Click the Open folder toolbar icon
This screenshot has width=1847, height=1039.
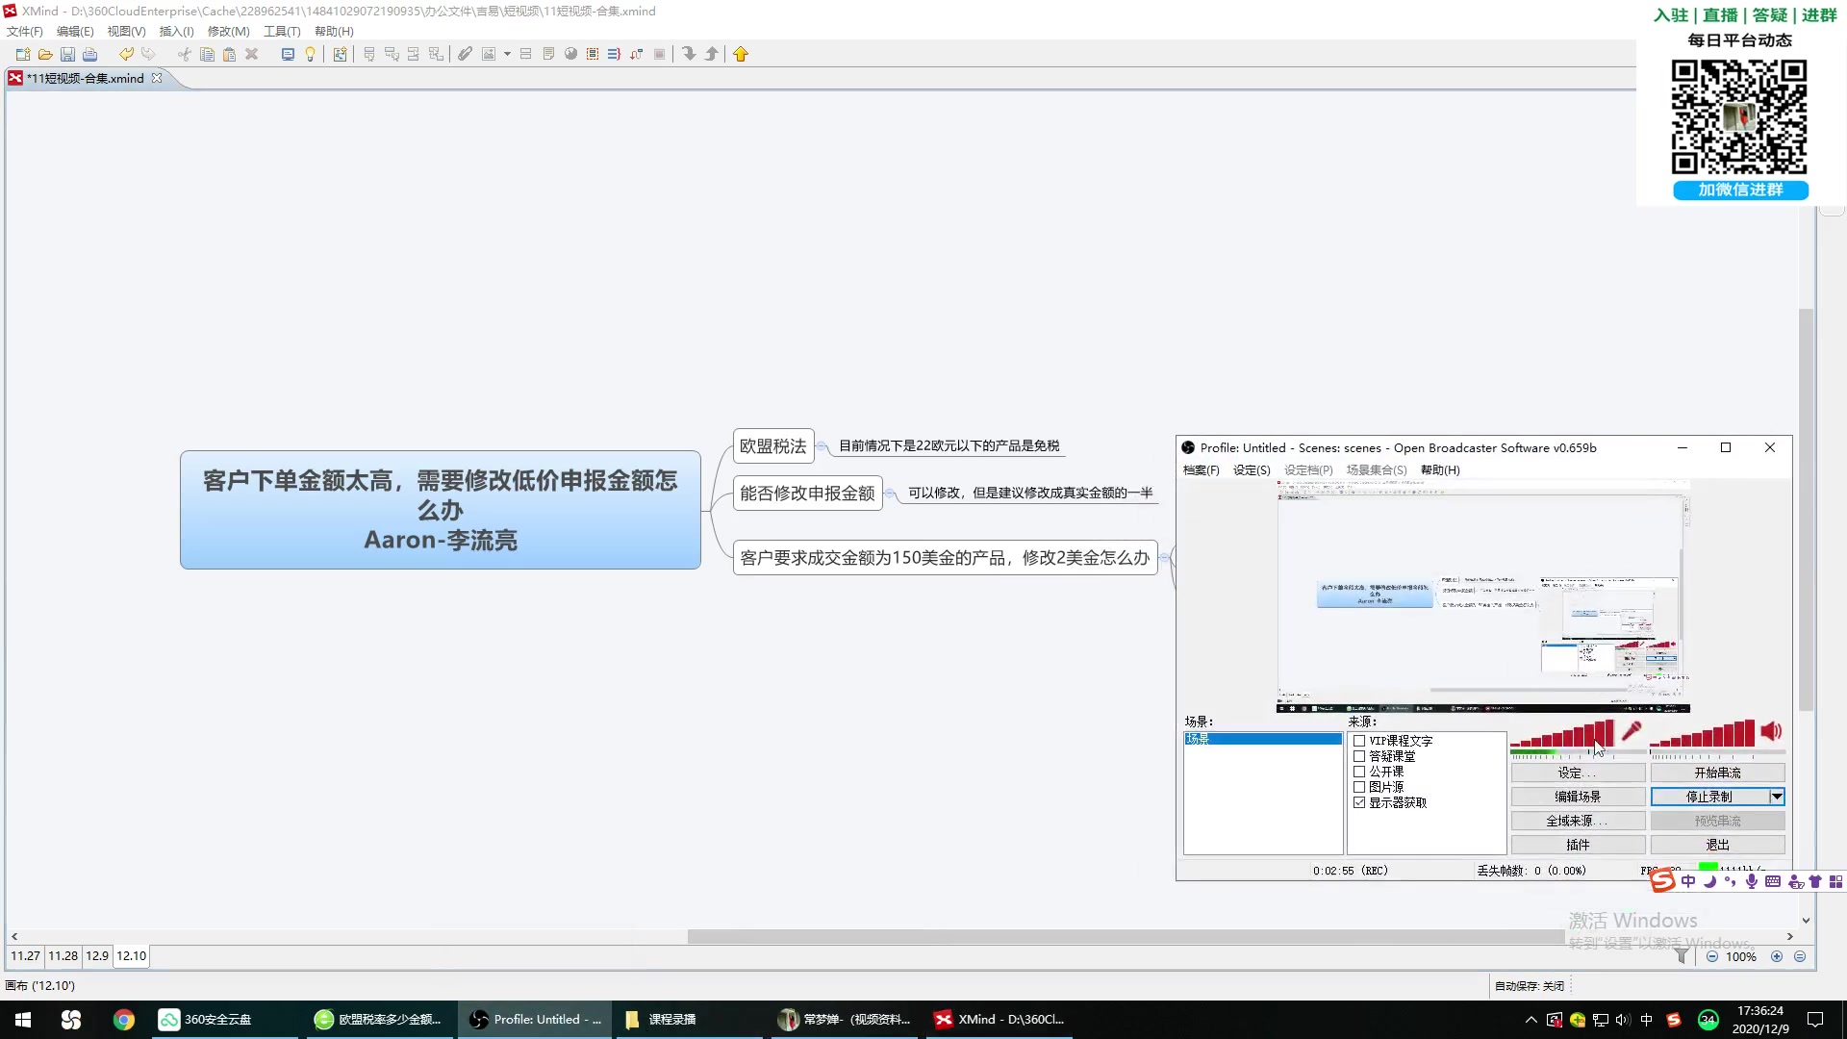(x=45, y=55)
